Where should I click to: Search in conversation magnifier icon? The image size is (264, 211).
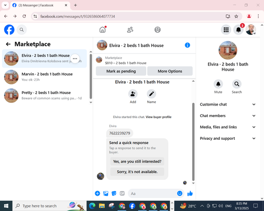click(x=237, y=84)
